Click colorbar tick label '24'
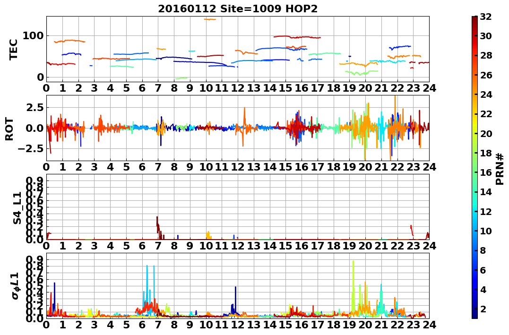This screenshot has width=509, height=335. (x=486, y=94)
